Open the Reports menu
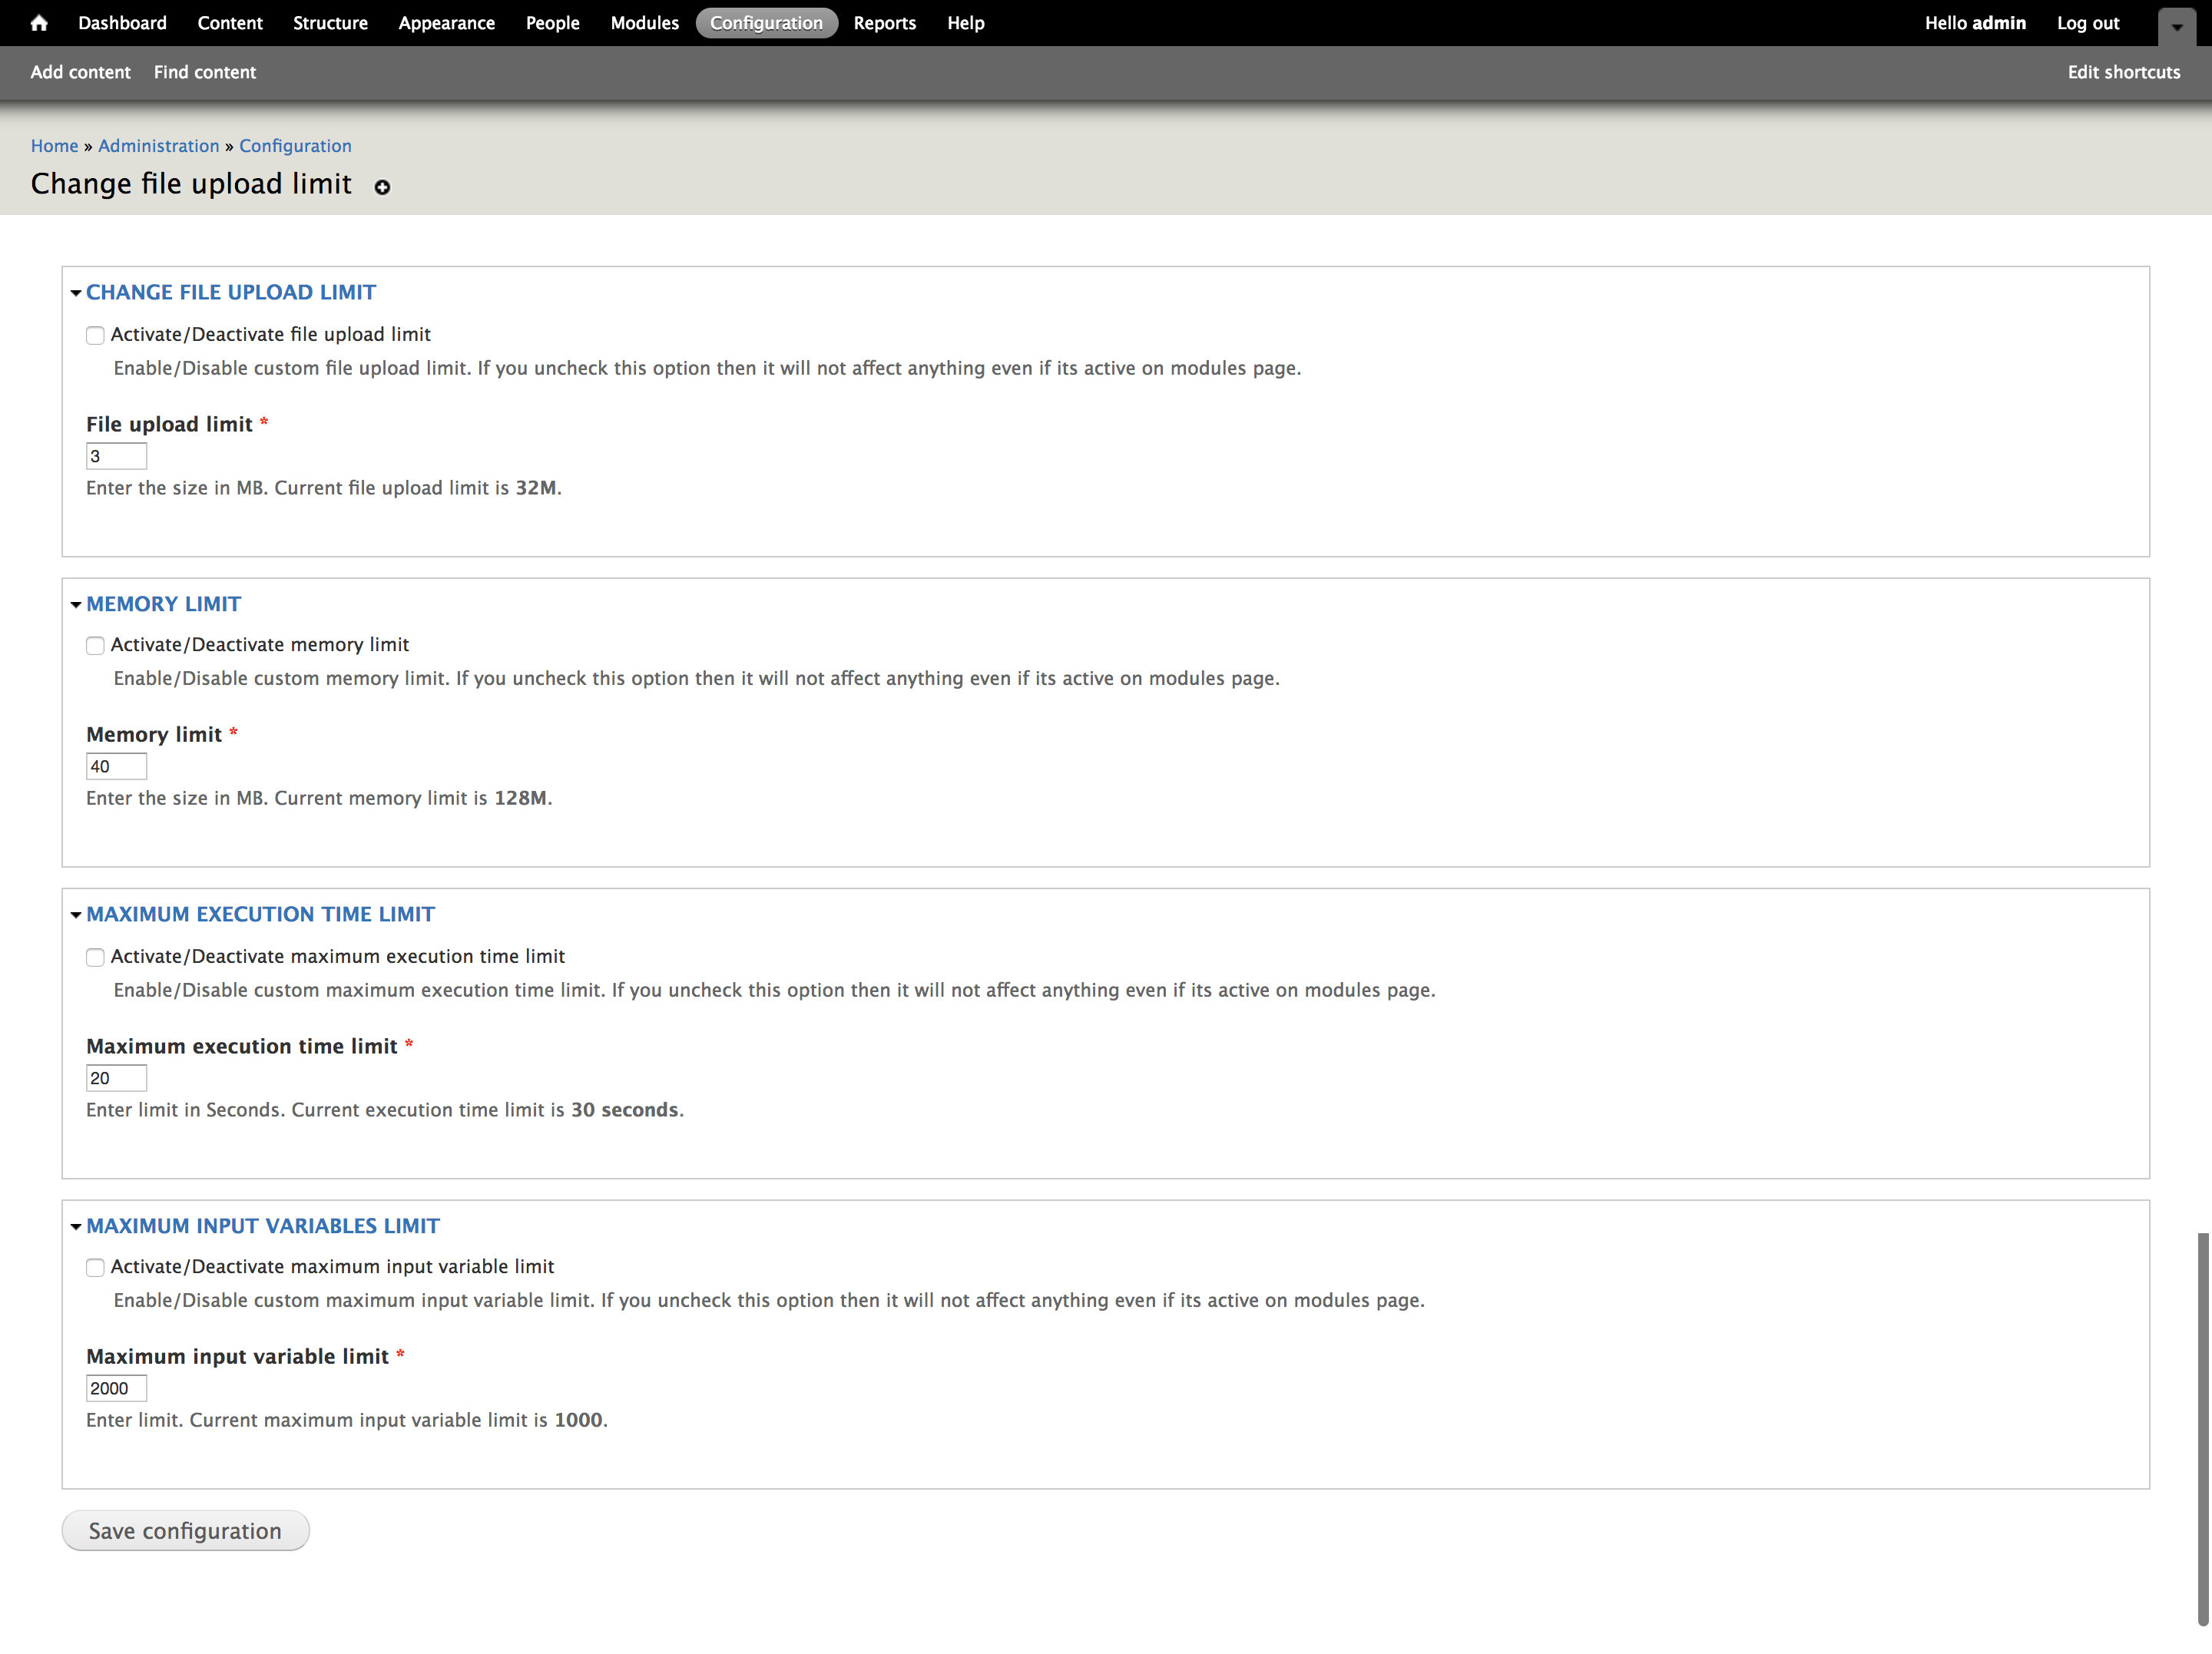The image size is (2212, 1654). 884,22
